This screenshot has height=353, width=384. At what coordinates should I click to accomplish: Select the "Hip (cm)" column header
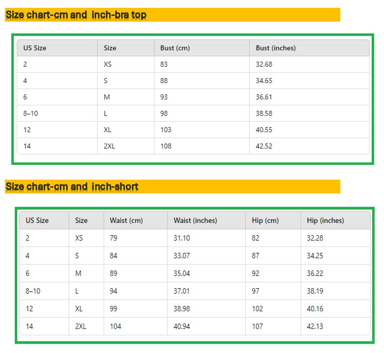[265, 220]
